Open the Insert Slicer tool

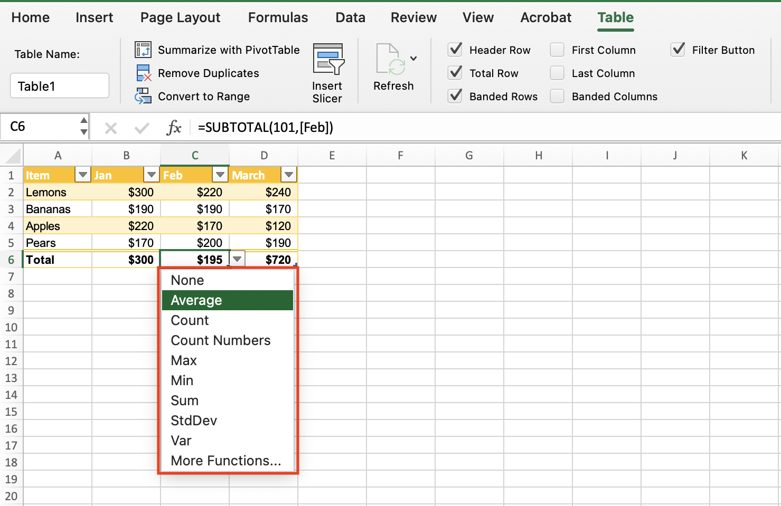pos(327,71)
